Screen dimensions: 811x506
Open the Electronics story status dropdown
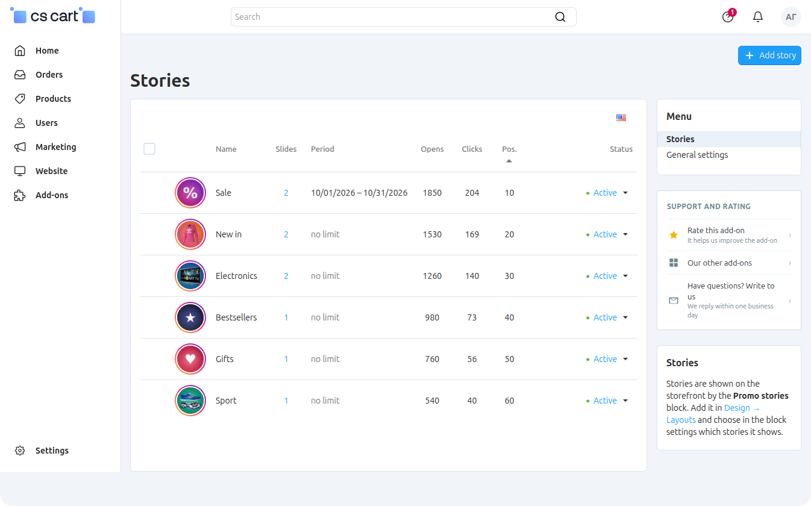[607, 276]
